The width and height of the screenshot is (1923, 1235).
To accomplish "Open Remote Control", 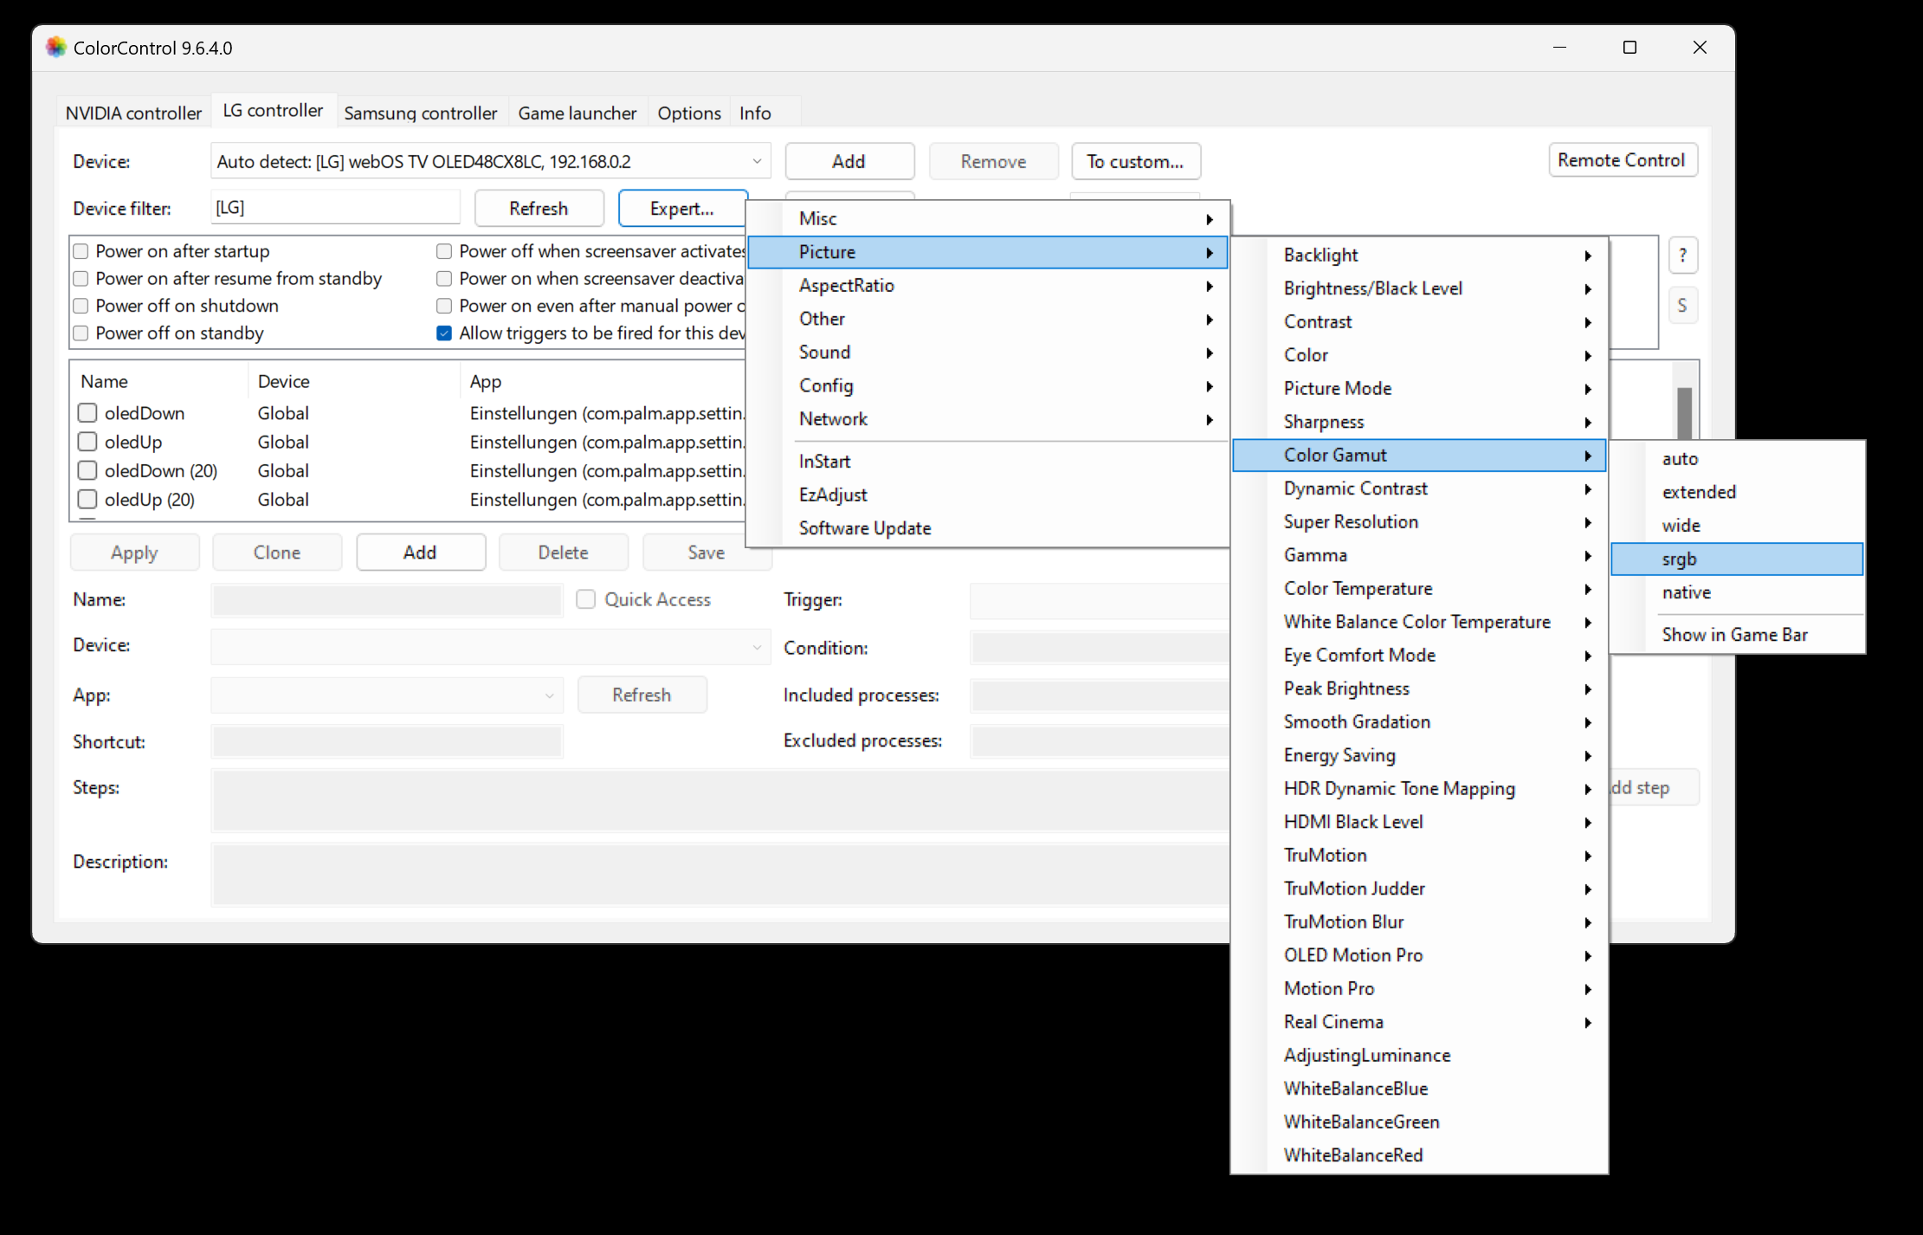I will (1622, 160).
